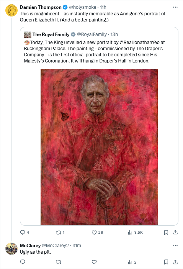Open McClarey's profile avatar
Screen dimensions: 183x269
tap(11, 249)
